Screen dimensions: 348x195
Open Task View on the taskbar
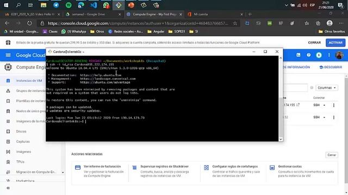tap(30, 5)
